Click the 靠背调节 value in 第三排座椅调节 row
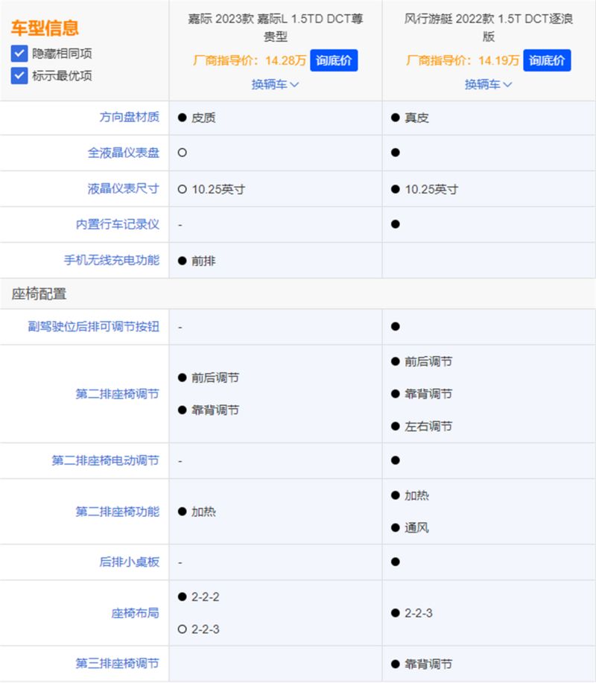Screen dimensions: 596x683 tap(428, 664)
